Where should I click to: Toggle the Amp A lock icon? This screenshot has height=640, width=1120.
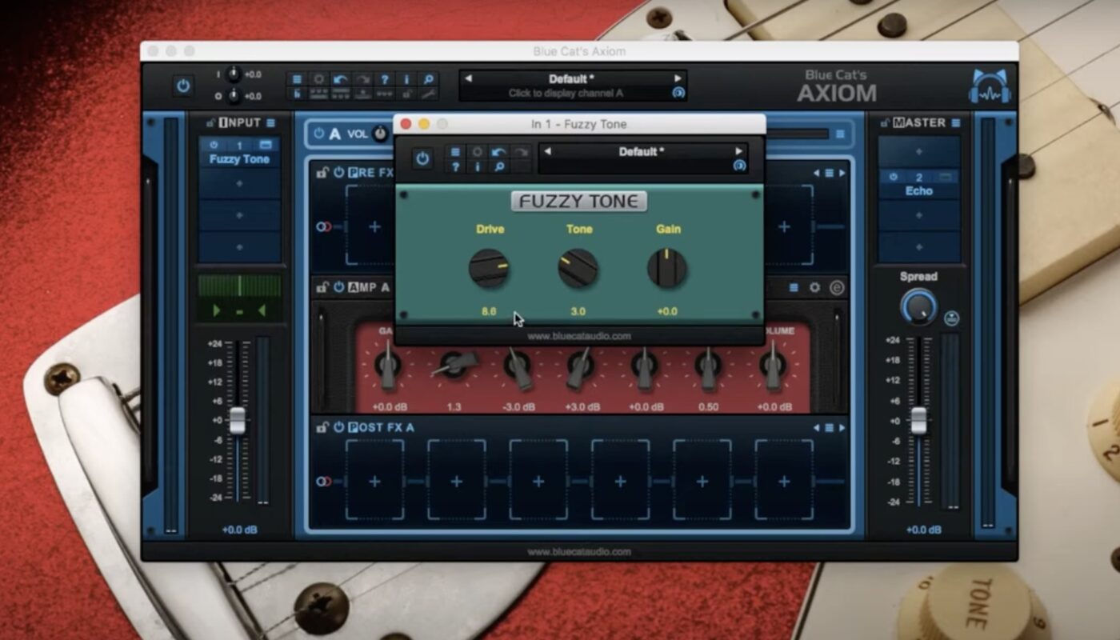click(322, 286)
